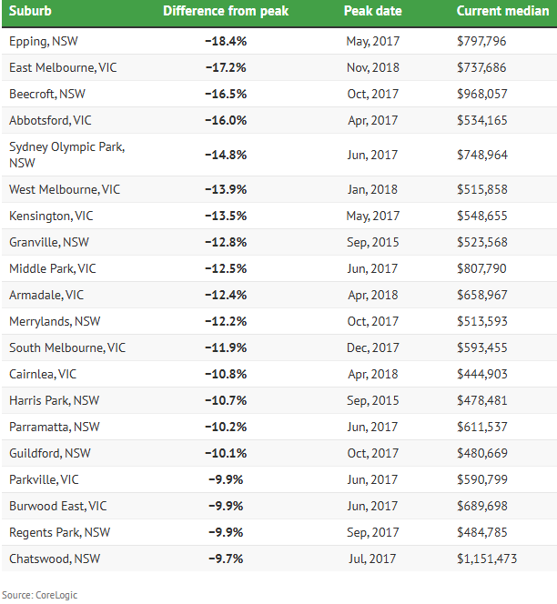Click the Current median column header
Image resolution: width=557 pixels, height=604 pixels.
click(x=502, y=11)
